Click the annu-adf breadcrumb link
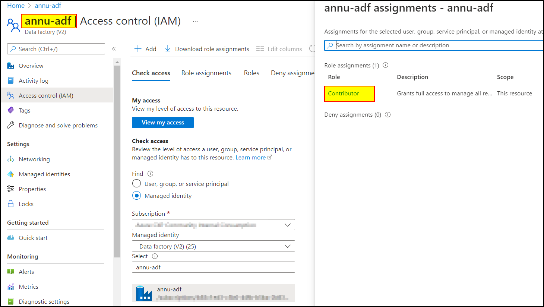 (x=48, y=6)
